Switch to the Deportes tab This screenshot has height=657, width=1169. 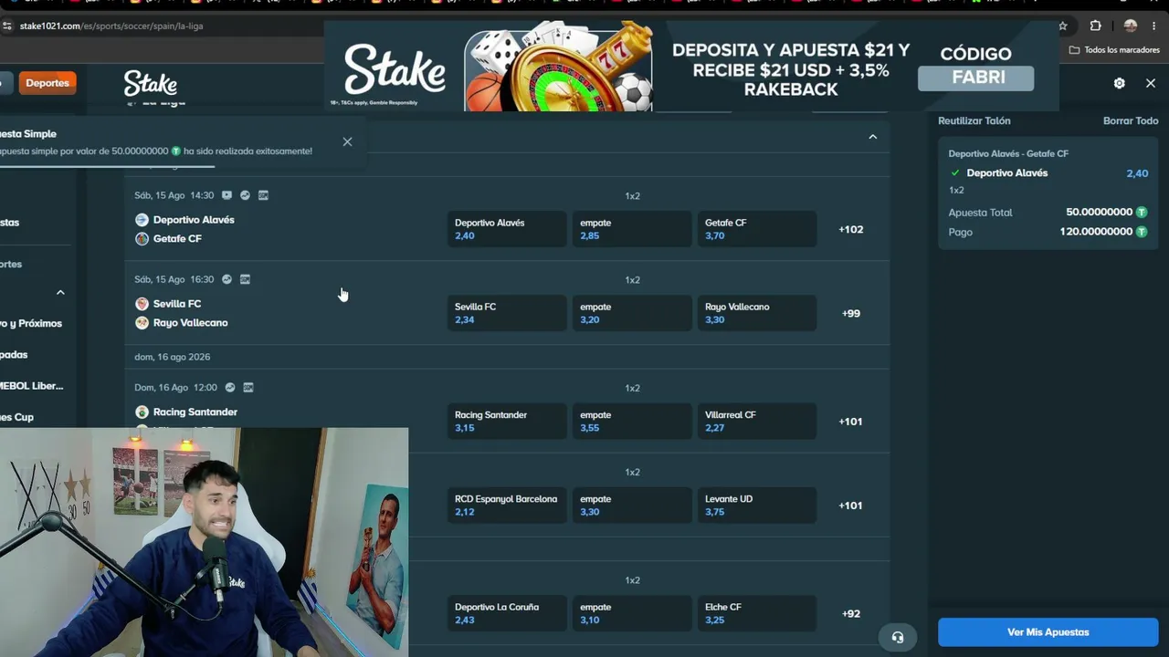[x=47, y=83]
